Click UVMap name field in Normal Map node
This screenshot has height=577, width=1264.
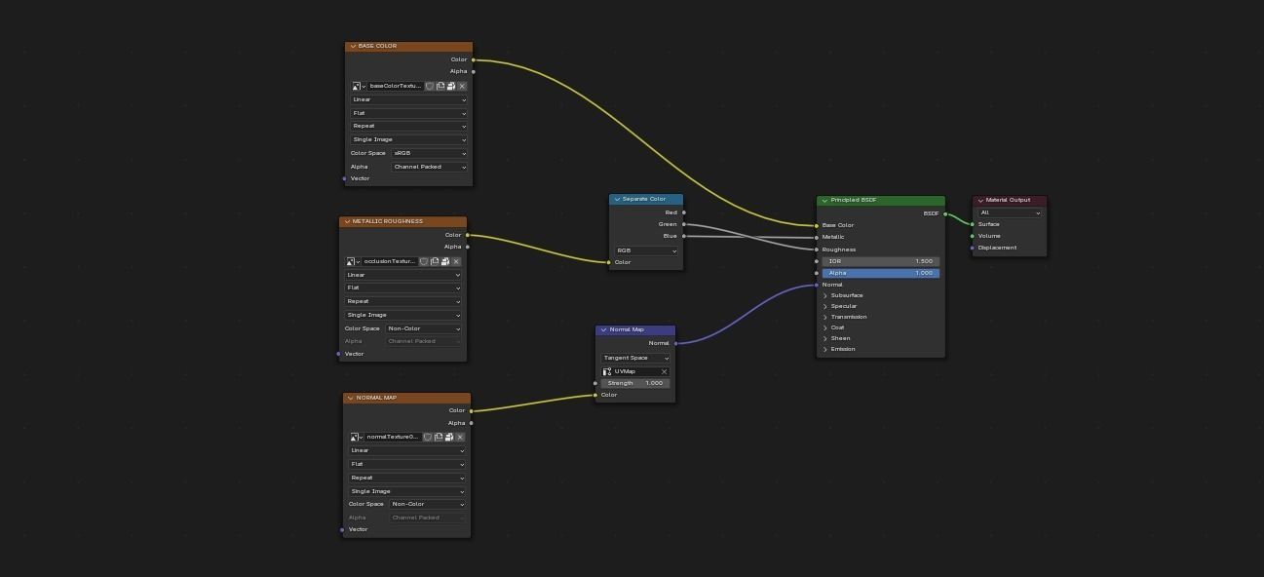[636, 371]
